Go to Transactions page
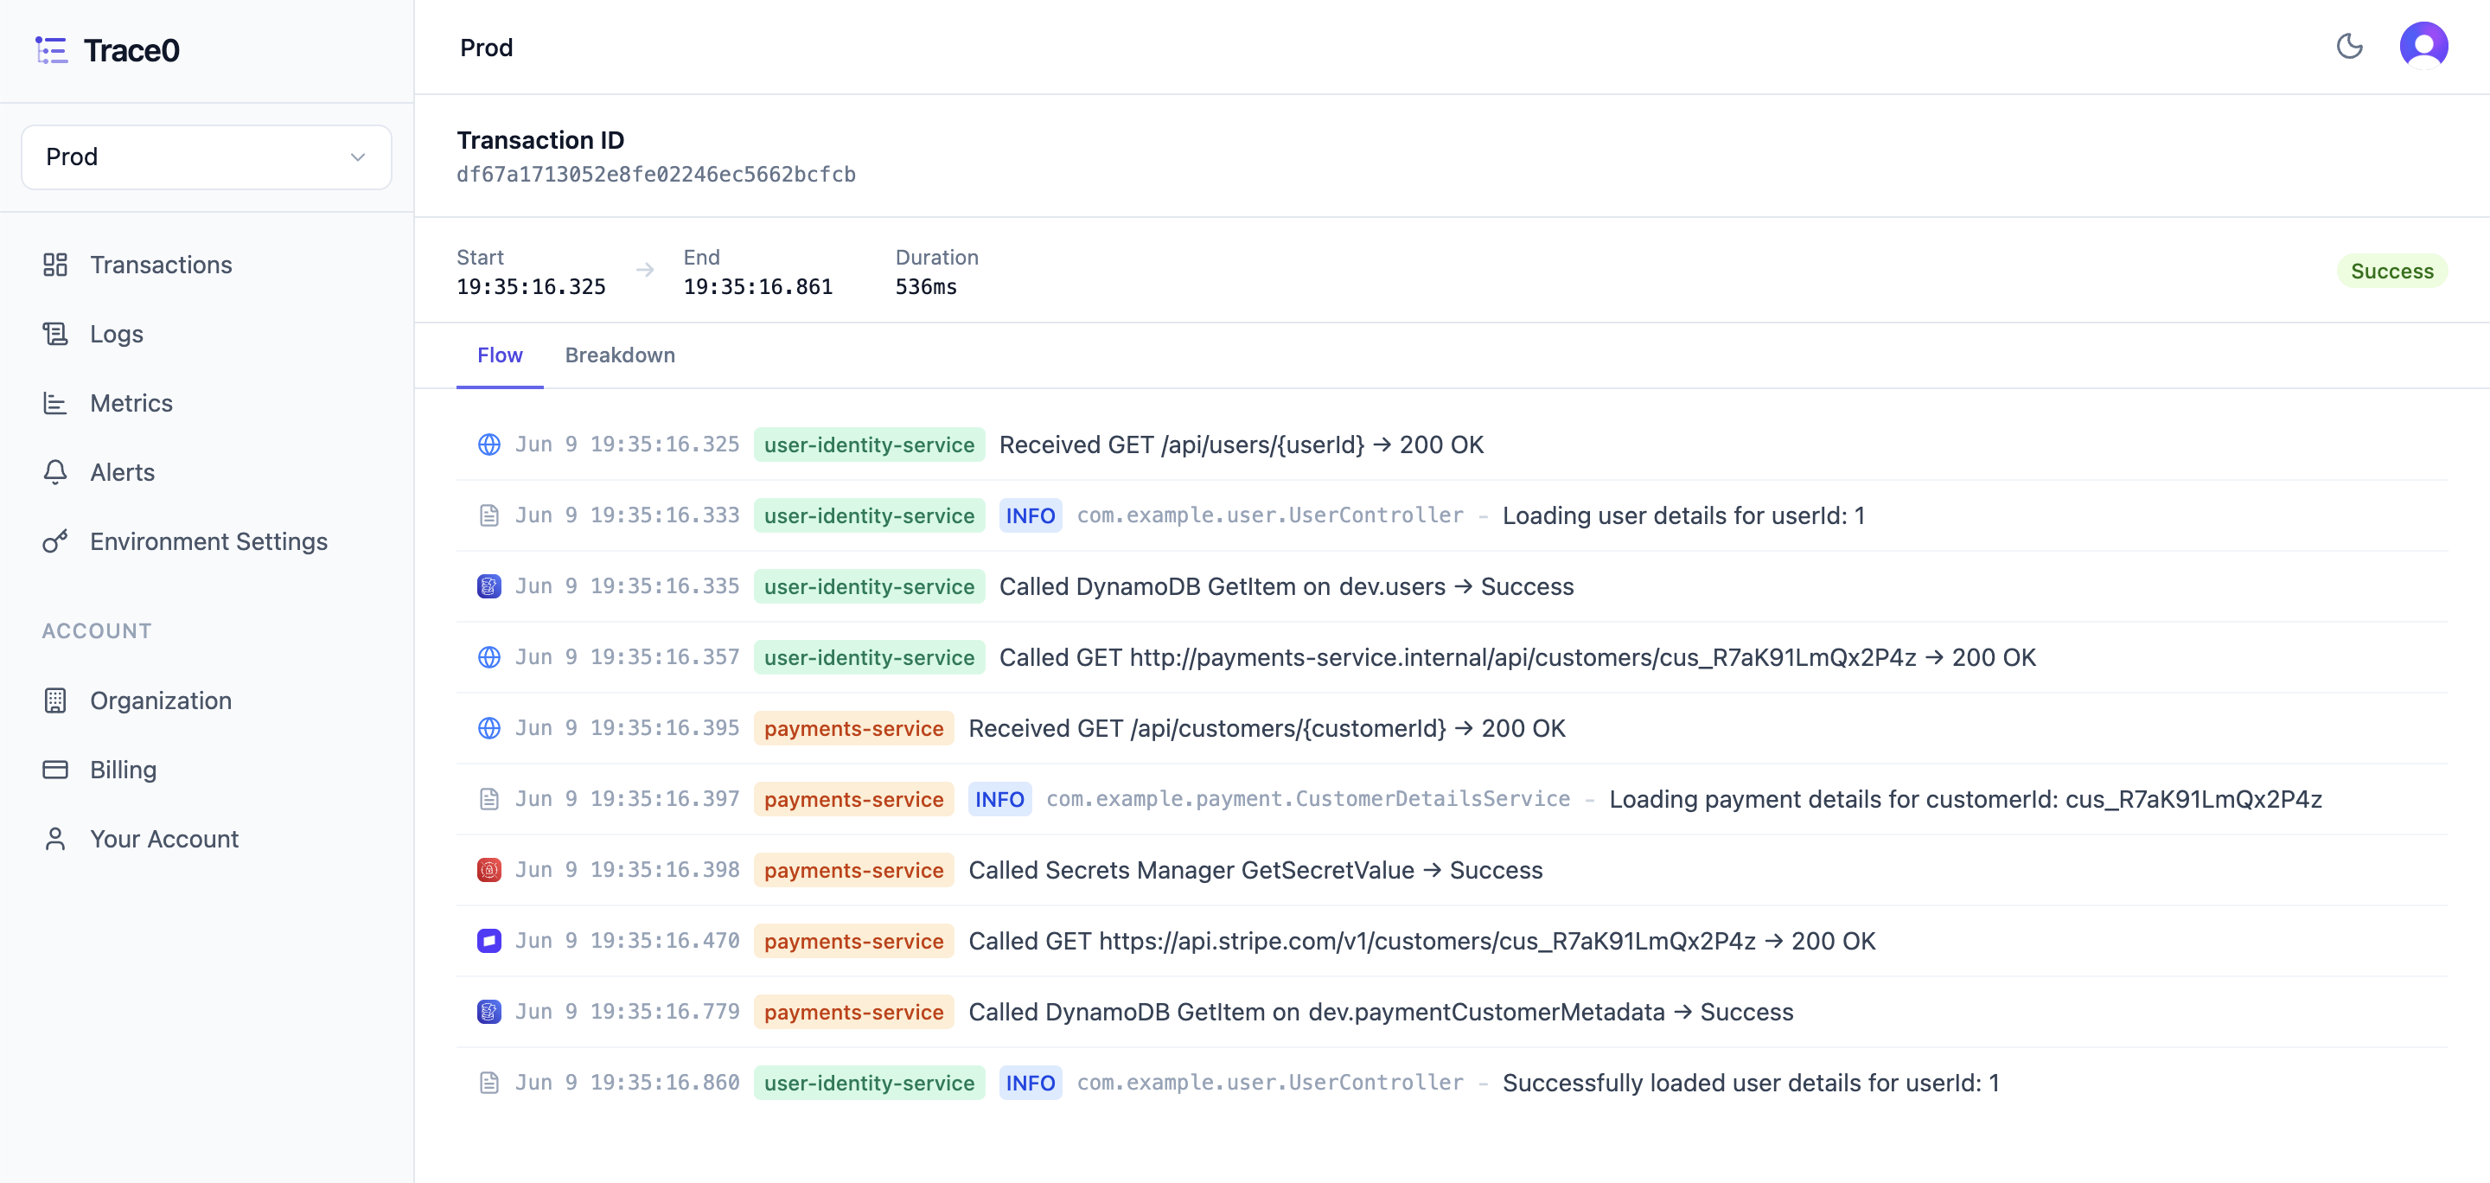The height and width of the screenshot is (1183, 2490). click(161, 265)
